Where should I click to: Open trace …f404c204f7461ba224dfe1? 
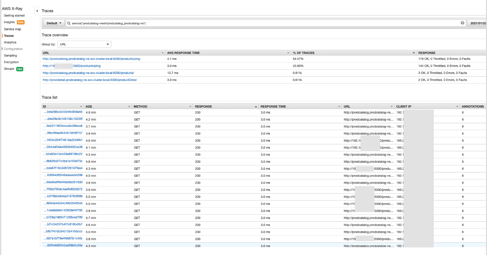click(63, 140)
